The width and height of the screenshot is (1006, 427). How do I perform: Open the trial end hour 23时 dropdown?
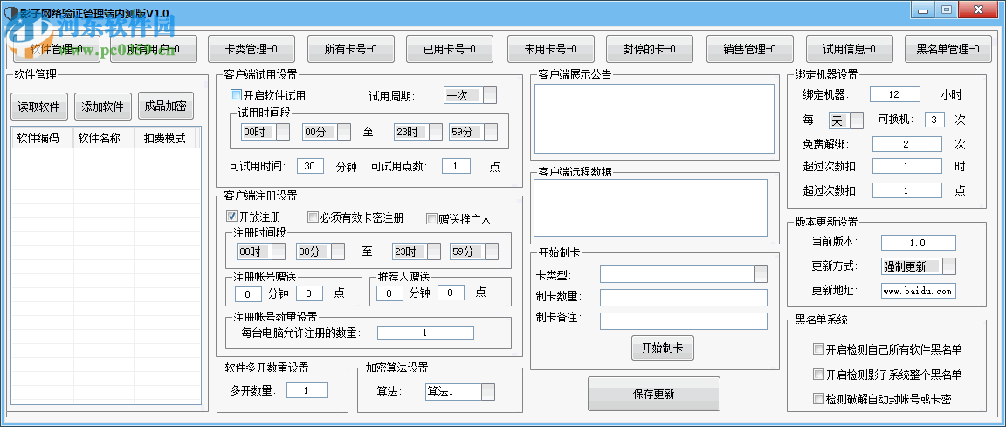tap(418, 132)
